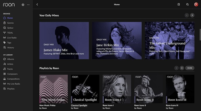This screenshot has width=201, height=111.
Task: Open The Velvet Underground Mix card
Action: [170, 41]
